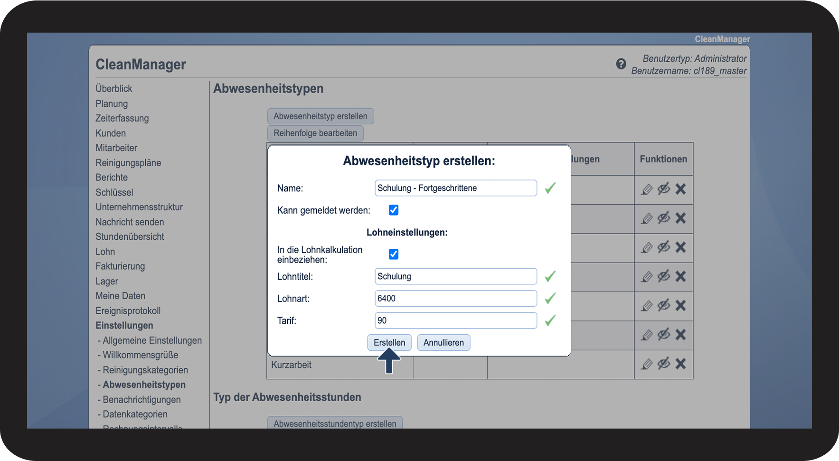Hide the absence type in the second row
This screenshot has width=839, height=461.
click(663, 218)
